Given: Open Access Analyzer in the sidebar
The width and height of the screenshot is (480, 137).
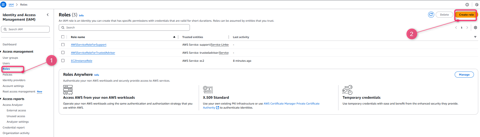Looking at the screenshot, I should tap(13, 105).
